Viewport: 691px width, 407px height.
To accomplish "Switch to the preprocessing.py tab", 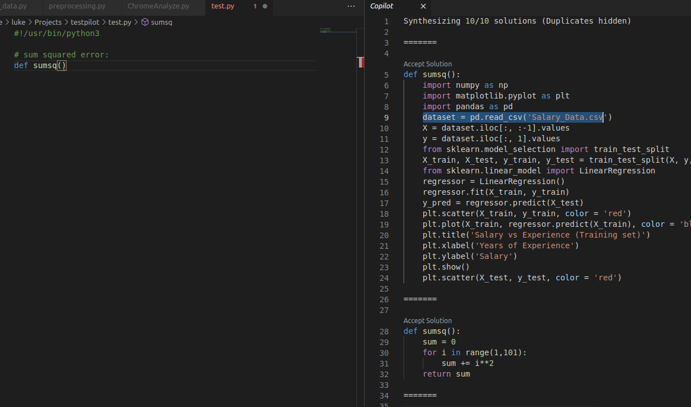I will (79, 6).
